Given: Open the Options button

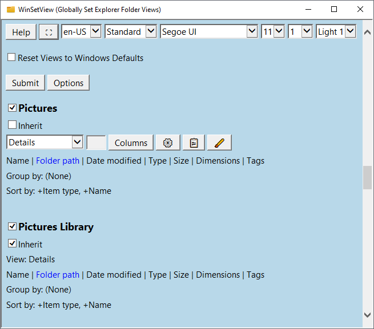Looking at the screenshot, I should point(69,83).
